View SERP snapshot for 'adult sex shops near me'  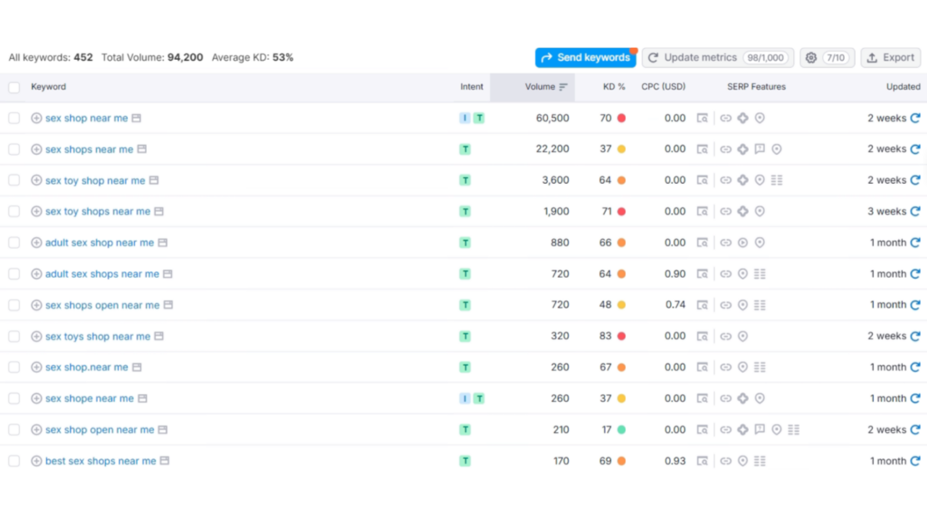point(702,274)
